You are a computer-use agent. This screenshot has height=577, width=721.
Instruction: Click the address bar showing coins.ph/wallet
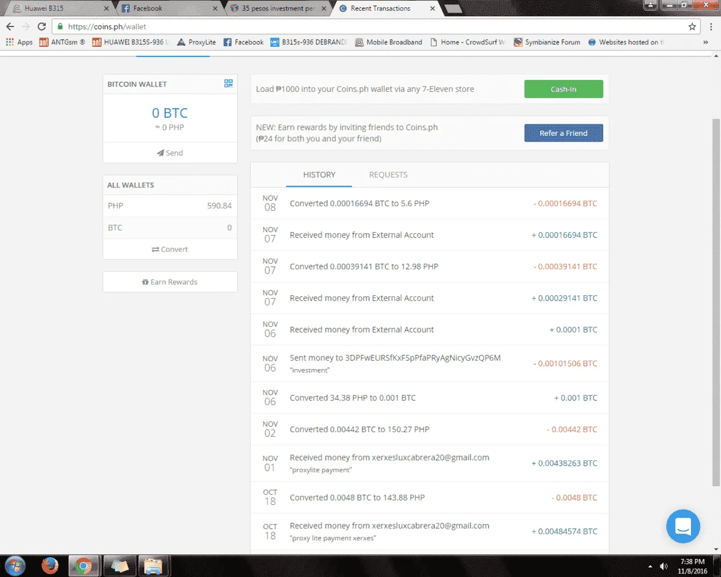point(373,26)
